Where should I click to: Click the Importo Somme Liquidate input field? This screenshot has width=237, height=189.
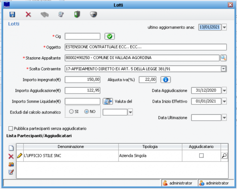82,101
